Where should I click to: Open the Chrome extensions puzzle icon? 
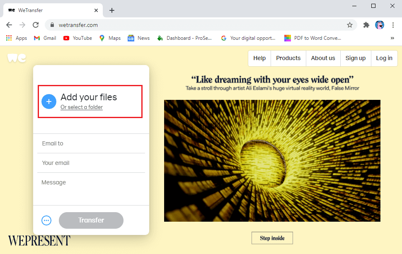pyautogui.click(x=366, y=25)
